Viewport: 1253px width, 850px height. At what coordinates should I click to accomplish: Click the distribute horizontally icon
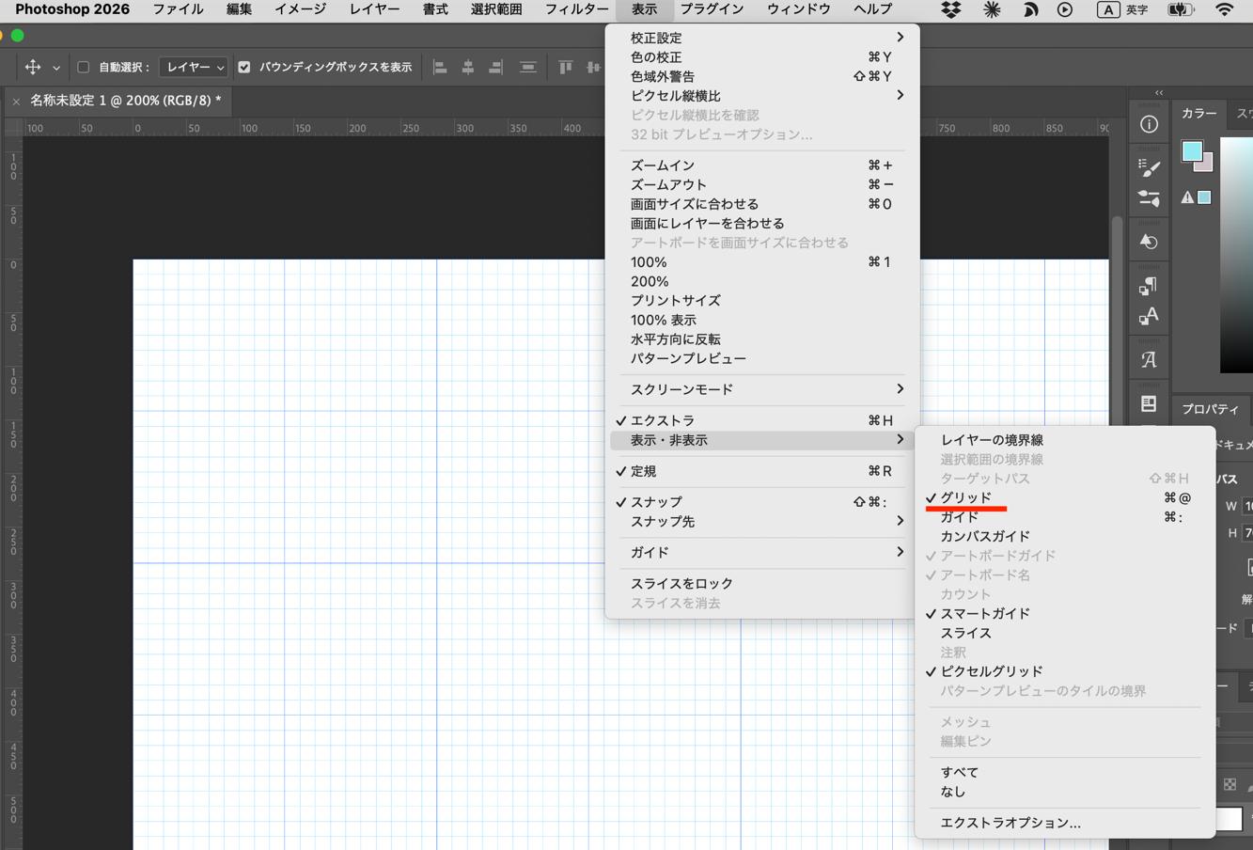click(528, 67)
